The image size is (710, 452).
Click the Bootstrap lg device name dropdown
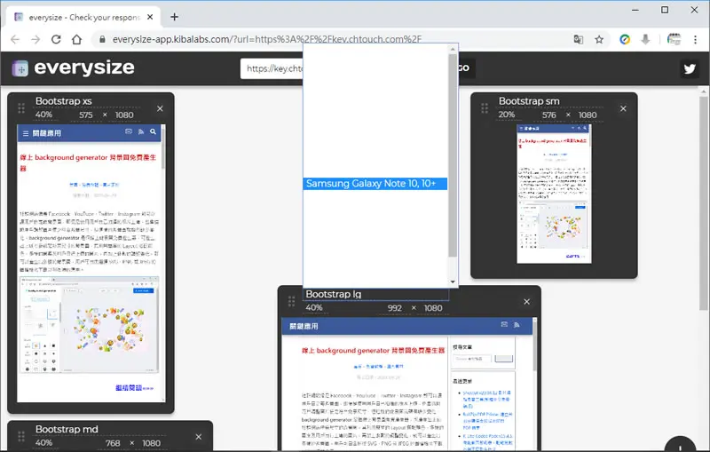[x=376, y=294]
